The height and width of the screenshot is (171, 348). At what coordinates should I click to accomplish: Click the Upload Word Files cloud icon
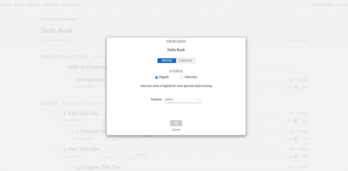[43, 41]
